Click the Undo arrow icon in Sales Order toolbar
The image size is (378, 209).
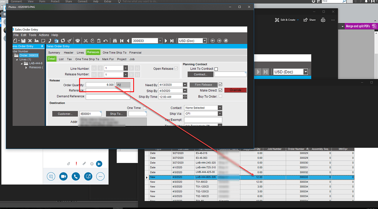click(x=105, y=41)
